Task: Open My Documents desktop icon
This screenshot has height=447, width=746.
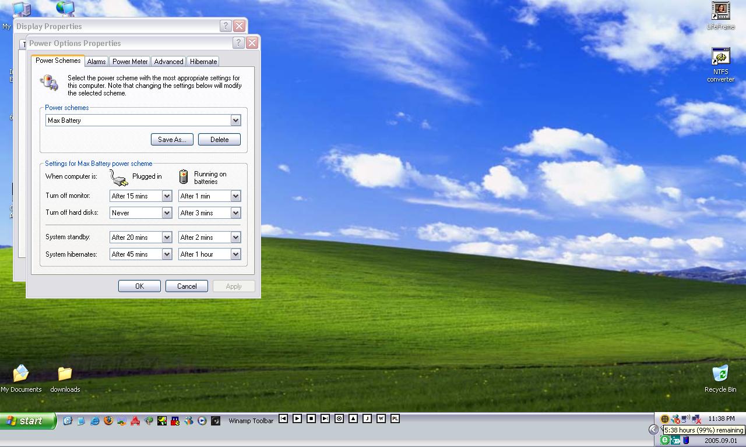Action: click(21, 379)
